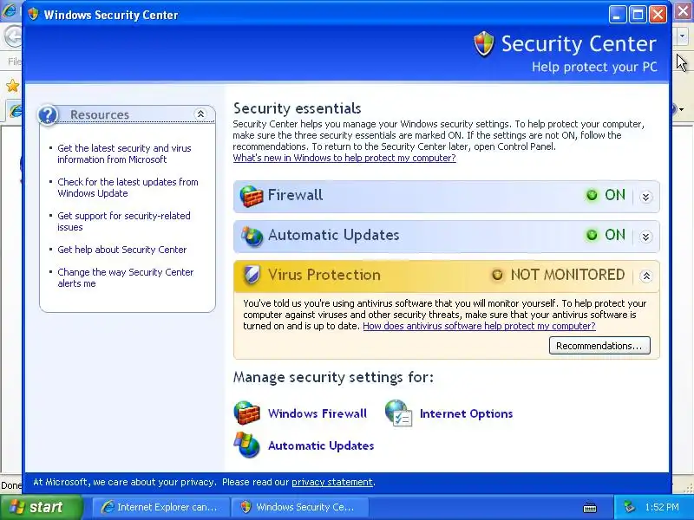The height and width of the screenshot is (520, 694).
Task: Click the Virus Protection shield icon
Action: coord(252,275)
